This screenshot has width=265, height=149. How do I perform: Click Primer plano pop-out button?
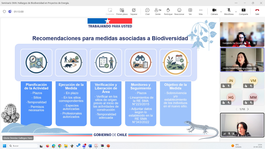coord(122,12)
